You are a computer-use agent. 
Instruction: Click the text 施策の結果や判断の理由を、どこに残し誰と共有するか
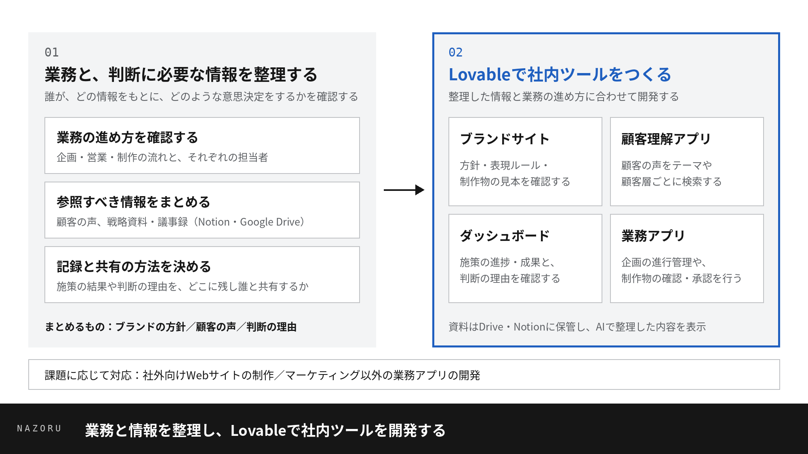183,287
